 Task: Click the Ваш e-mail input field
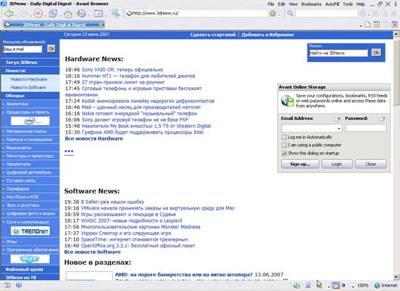(23, 49)
